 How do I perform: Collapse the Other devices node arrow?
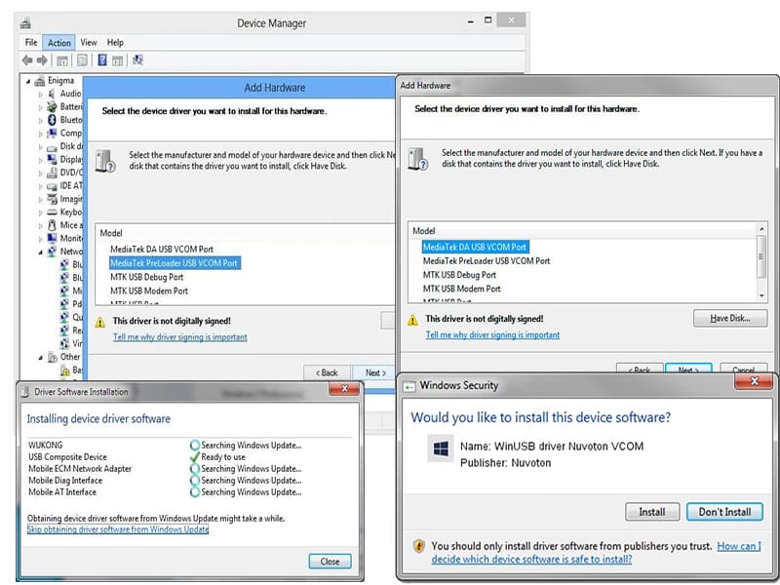[40, 358]
